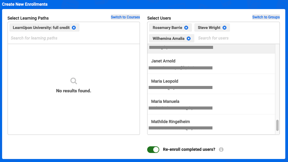Click the Search for learning paths field
The image size is (288, 162).
click(x=73, y=38)
